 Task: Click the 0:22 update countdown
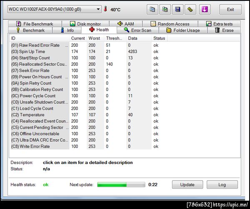tap(153, 184)
